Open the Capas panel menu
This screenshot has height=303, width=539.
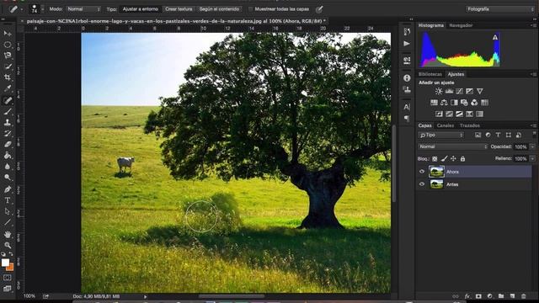pos(533,125)
